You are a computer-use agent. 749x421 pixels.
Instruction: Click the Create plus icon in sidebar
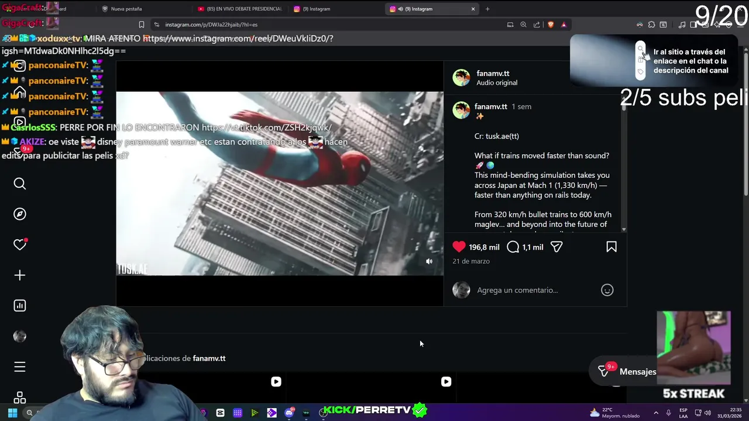pyautogui.click(x=20, y=275)
